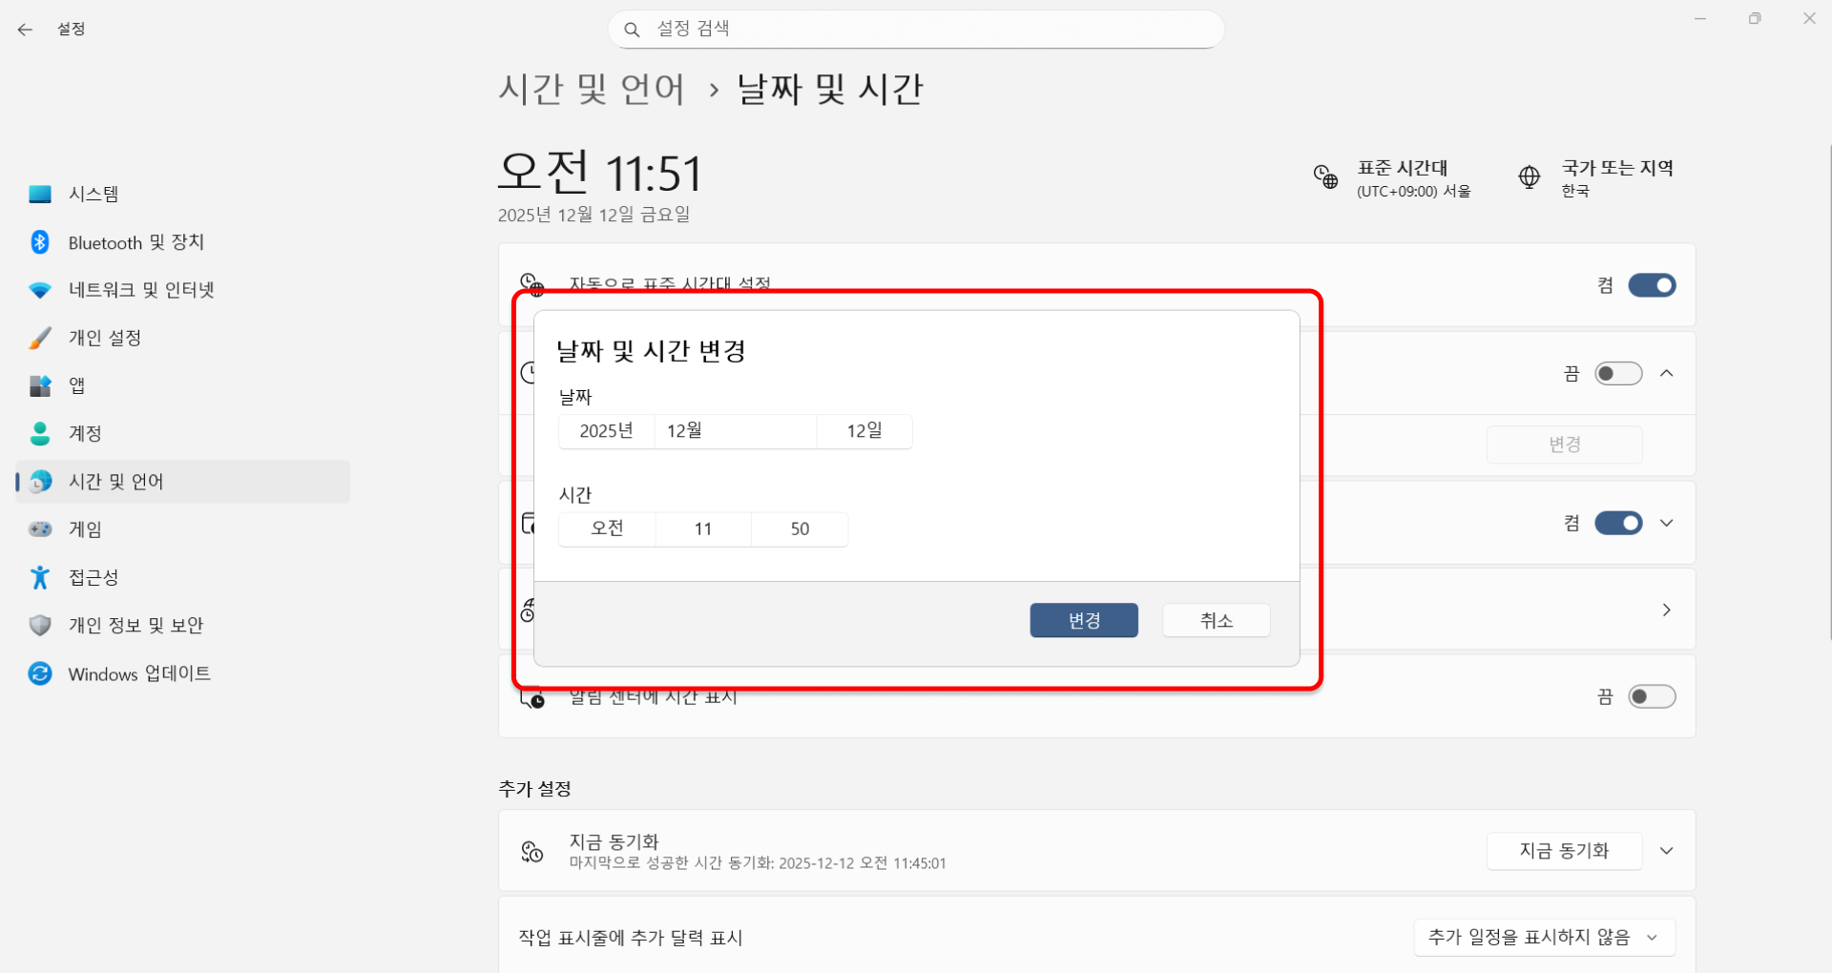Click the Windows 업데이트 icon

click(x=40, y=673)
